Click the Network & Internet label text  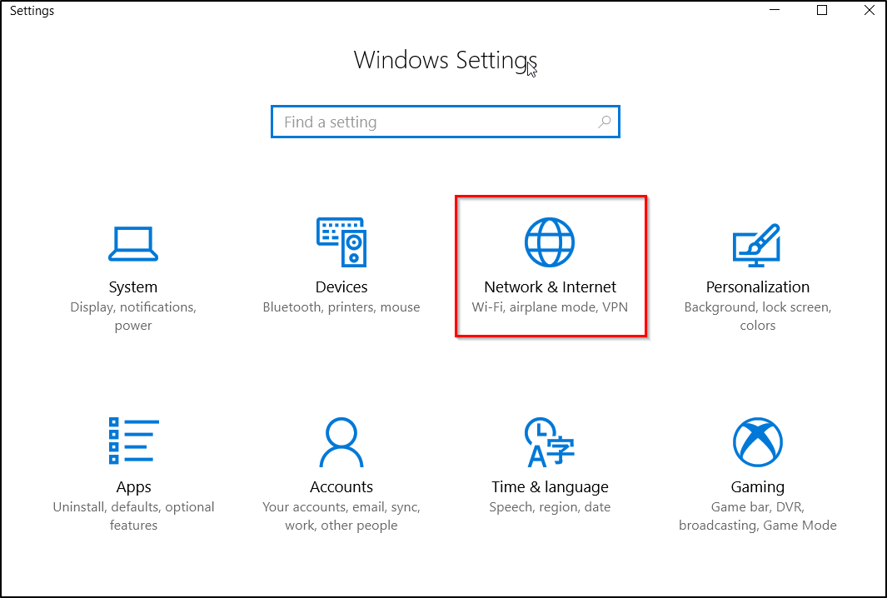point(550,287)
